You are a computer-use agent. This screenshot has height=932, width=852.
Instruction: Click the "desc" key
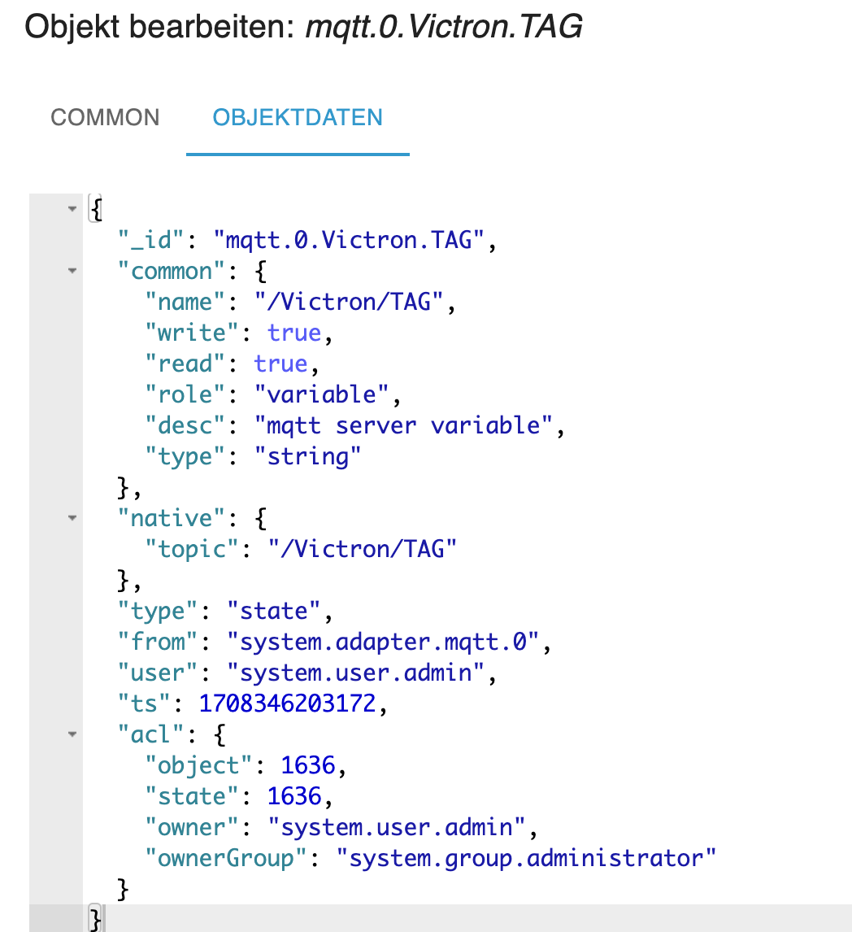click(x=185, y=425)
